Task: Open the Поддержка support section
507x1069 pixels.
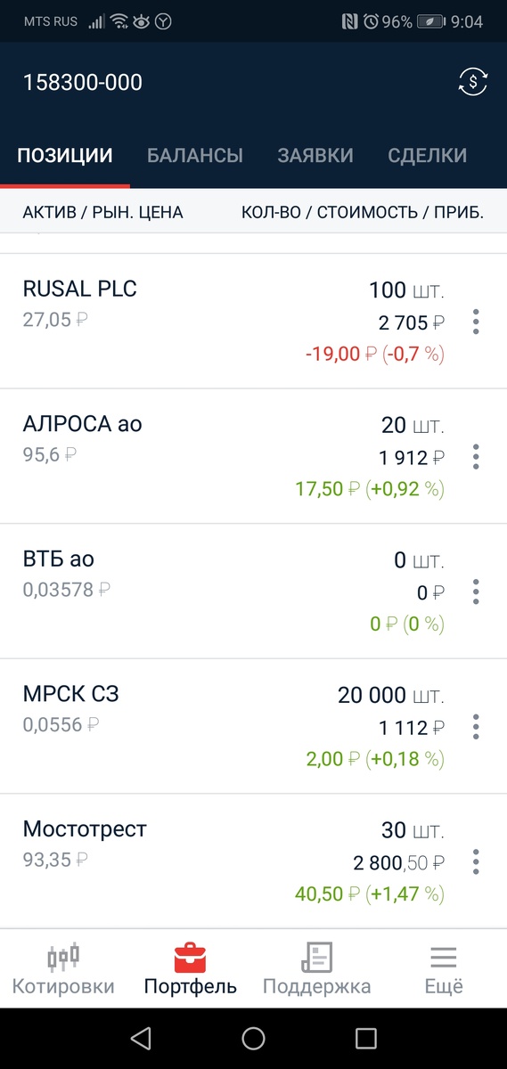Action: click(317, 969)
